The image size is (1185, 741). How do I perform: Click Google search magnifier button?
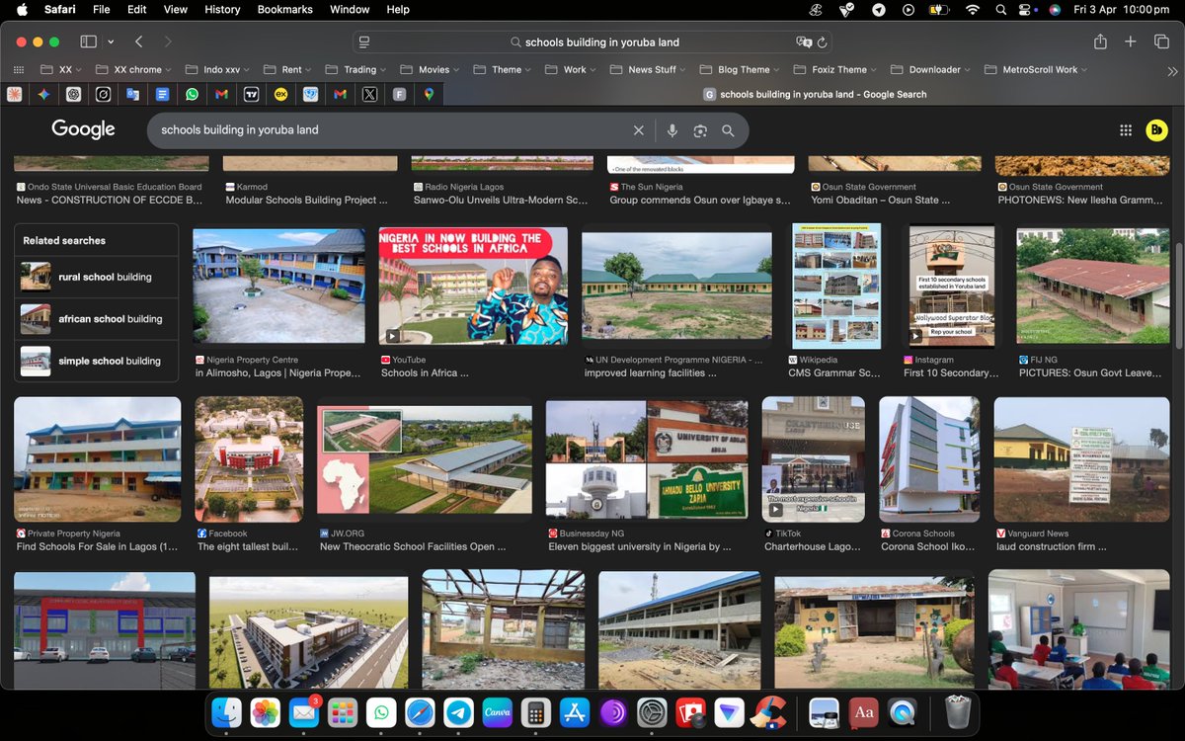728,130
